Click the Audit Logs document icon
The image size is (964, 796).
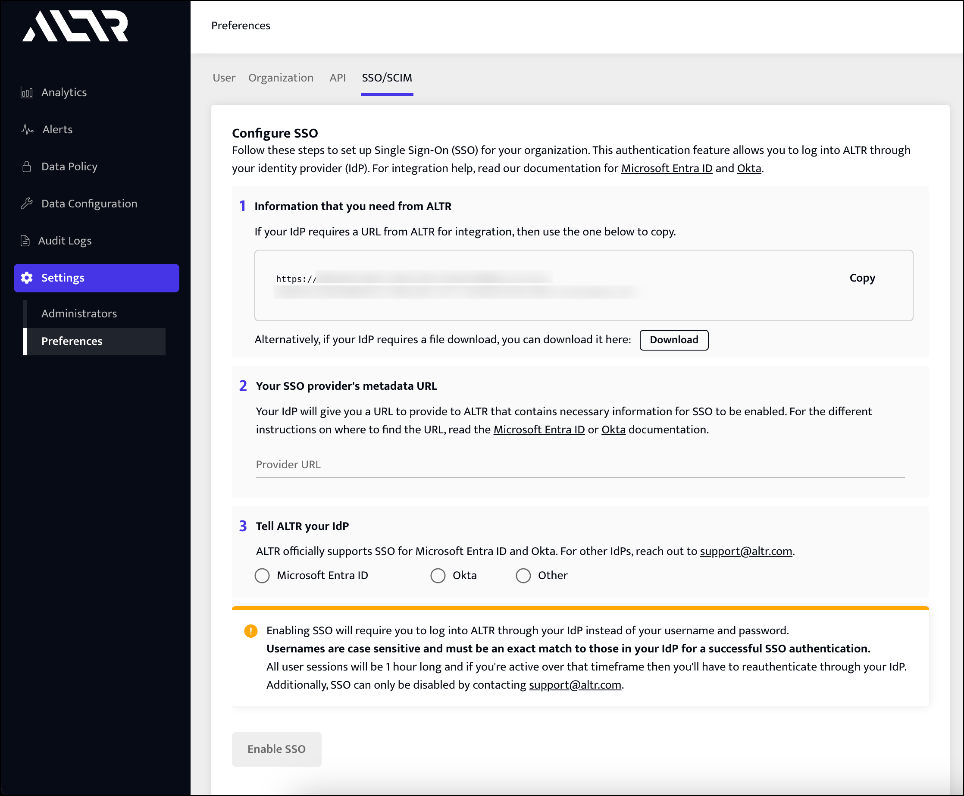(x=25, y=241)
